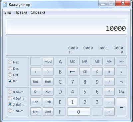Click the Not button
Image resolution: width=133 pixels, height=122 pixels.
pyautogui.click(x=36, y=112)
